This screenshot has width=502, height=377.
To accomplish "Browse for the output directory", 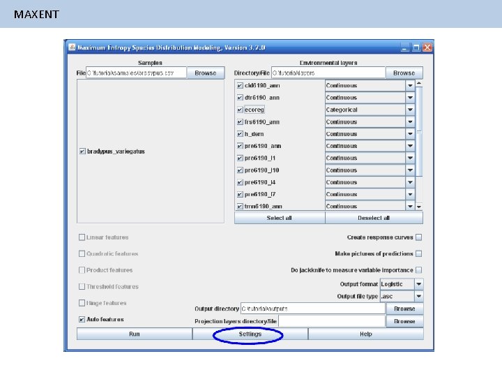I will (x=404, y=309).
